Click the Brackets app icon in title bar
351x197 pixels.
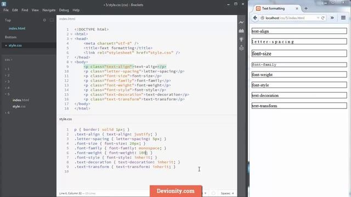coord(4,4)
